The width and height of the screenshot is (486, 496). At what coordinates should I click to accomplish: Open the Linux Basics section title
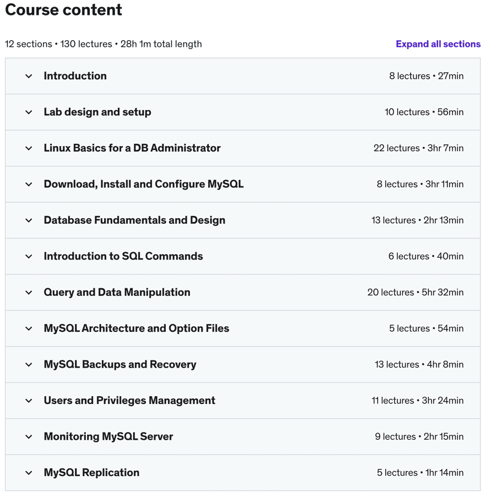(132, 148)
